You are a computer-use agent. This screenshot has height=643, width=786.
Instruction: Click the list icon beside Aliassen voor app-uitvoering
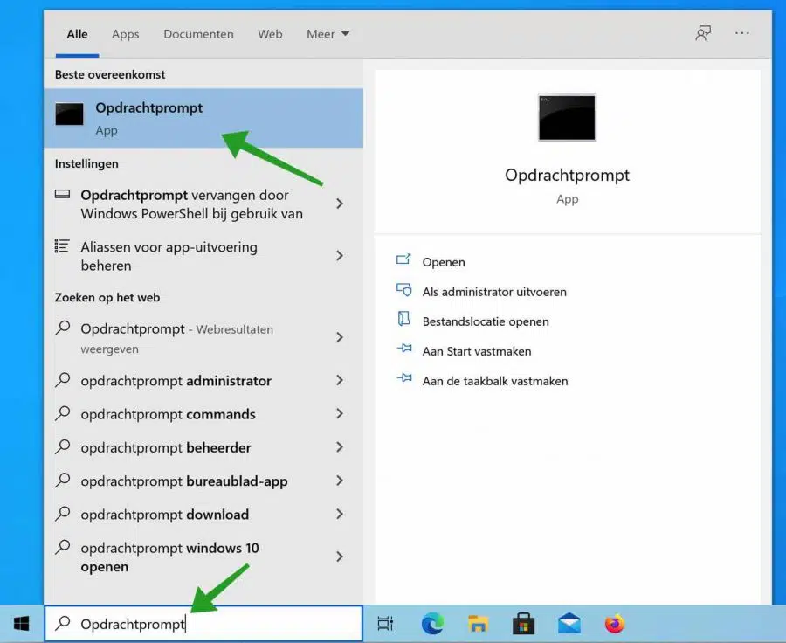62,245
